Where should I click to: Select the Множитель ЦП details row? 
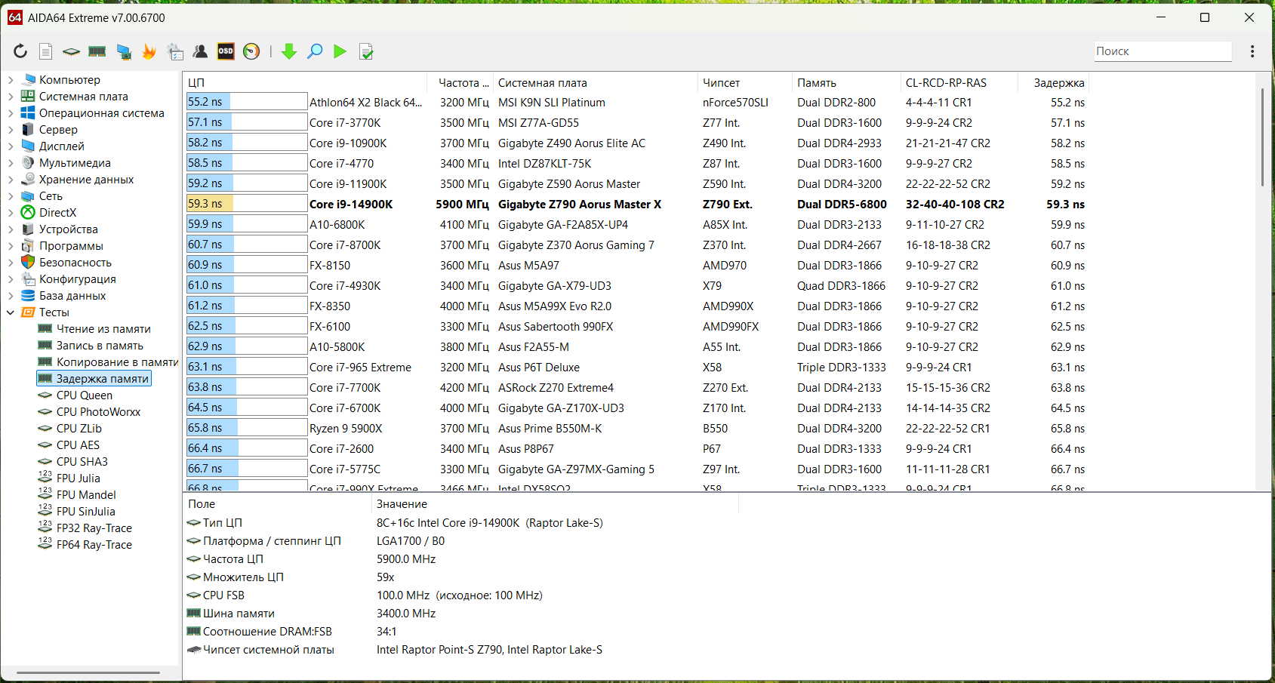click(x=461, y=577)
